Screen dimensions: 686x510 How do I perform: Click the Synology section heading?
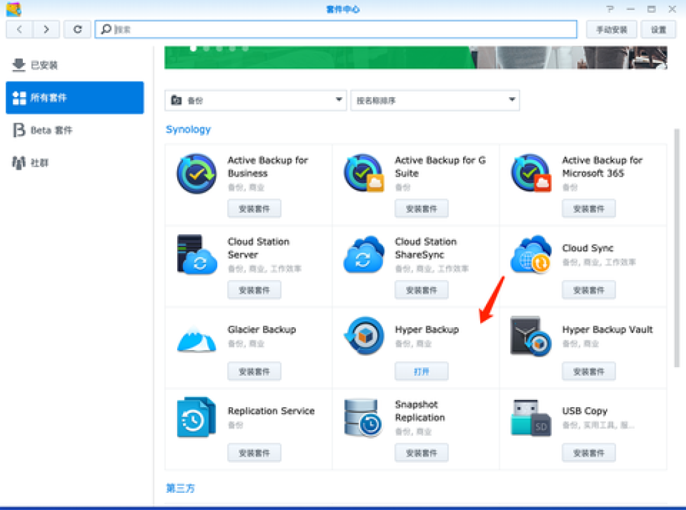(x=188, y=130)
